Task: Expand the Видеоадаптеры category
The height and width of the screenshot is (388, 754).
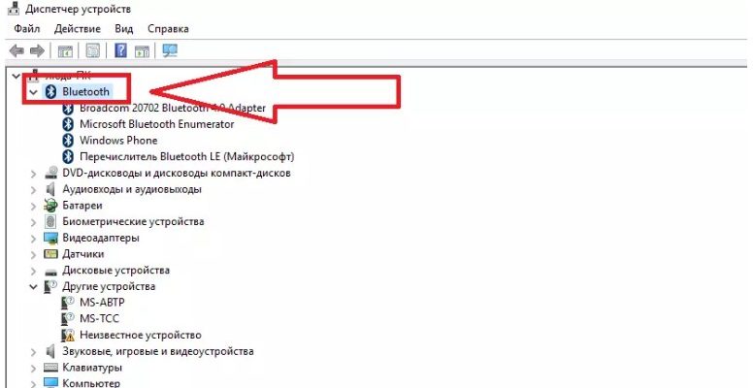Action: (33, 238)
